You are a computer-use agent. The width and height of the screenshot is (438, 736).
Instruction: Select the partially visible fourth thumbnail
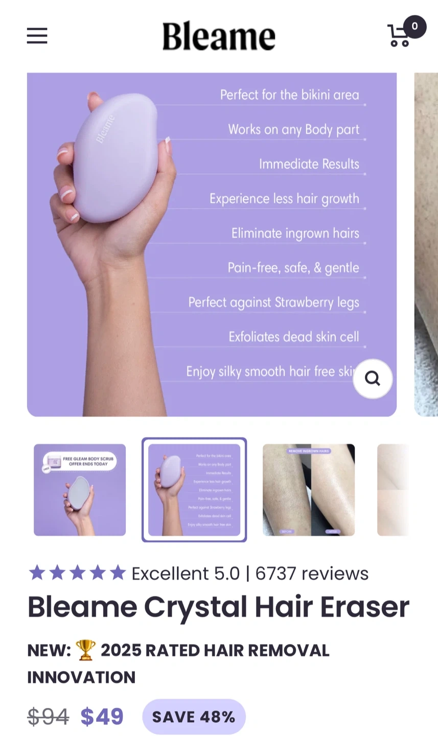coord(393,490)
